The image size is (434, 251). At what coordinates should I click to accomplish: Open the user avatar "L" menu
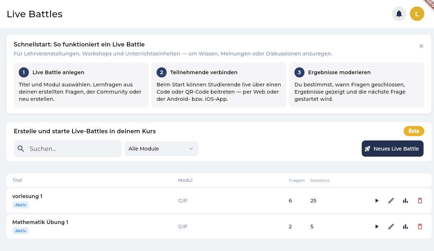coord(417,14)
